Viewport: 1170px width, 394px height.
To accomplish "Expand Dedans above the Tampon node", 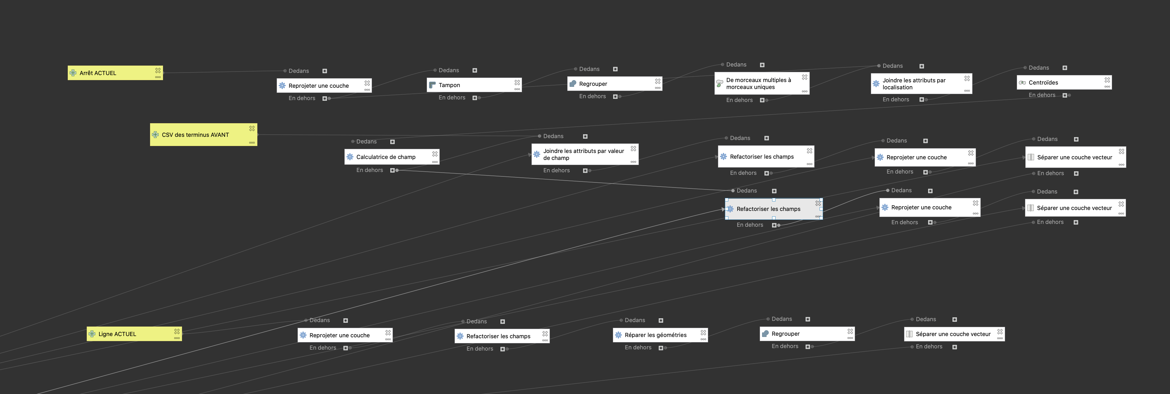I will tap(475, 70).
